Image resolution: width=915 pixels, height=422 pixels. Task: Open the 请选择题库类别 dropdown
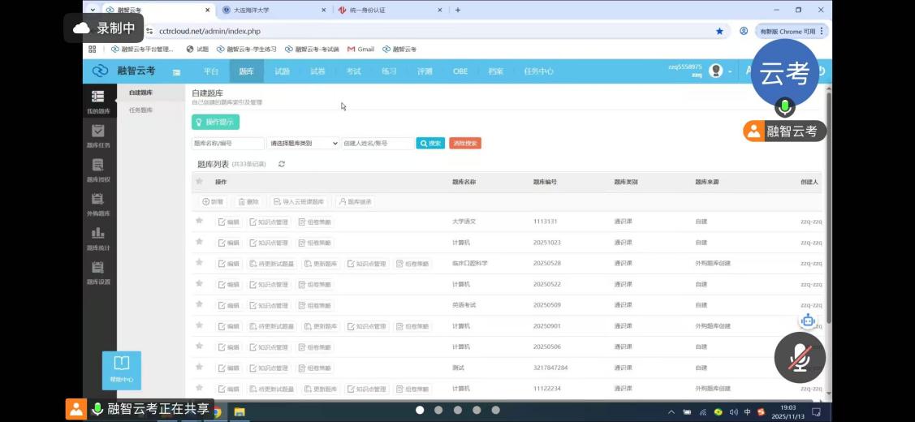304,143
